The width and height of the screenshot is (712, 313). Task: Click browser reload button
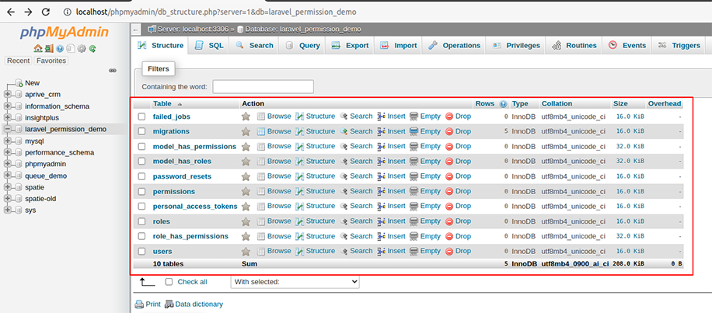point(45,12)
